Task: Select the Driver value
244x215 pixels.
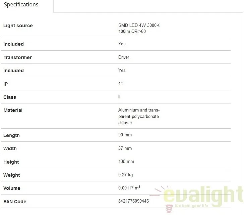Action: tap(124, 57)
